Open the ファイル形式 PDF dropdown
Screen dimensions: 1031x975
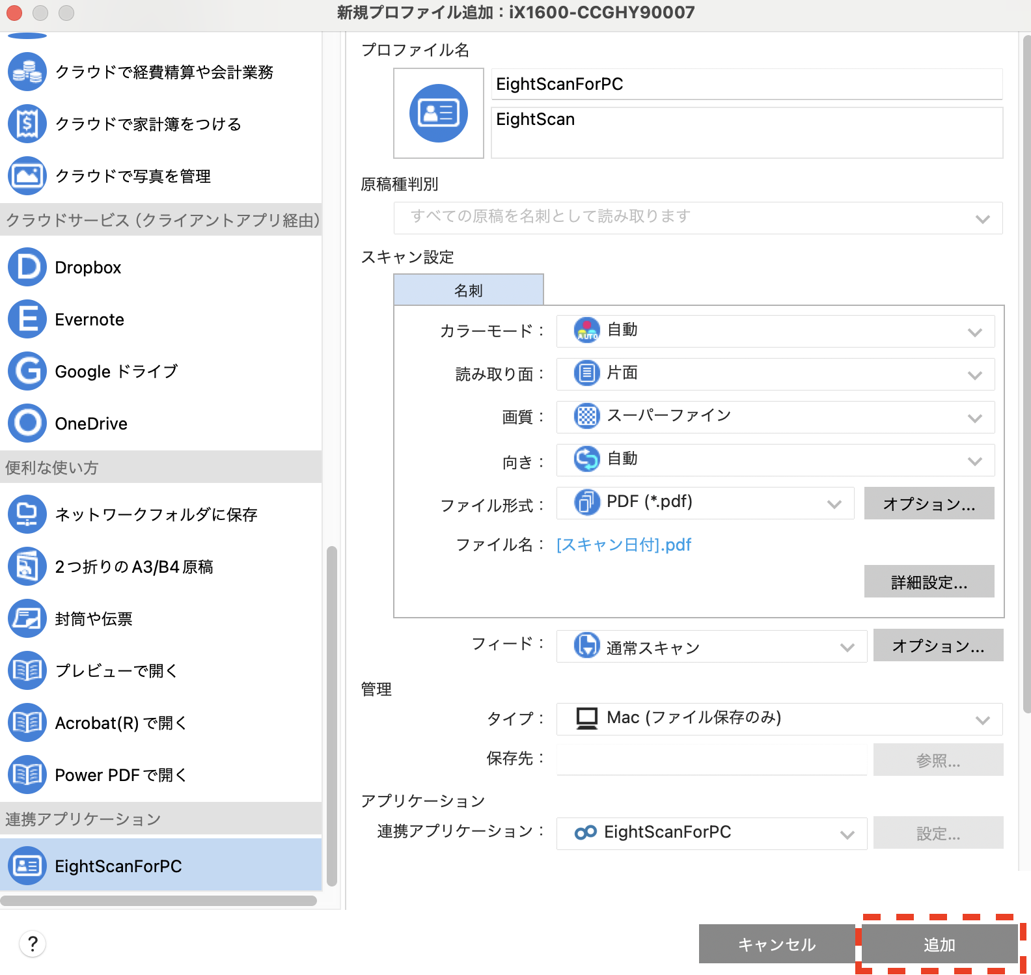pos(705,503)
